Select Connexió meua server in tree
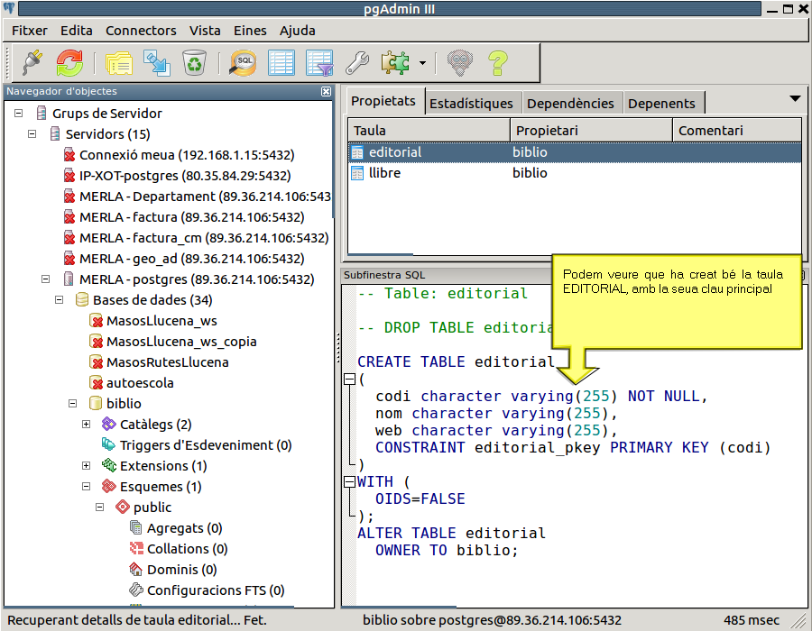Screen dimensions: 812x631 pyautogui.click(x=187, y=155)
